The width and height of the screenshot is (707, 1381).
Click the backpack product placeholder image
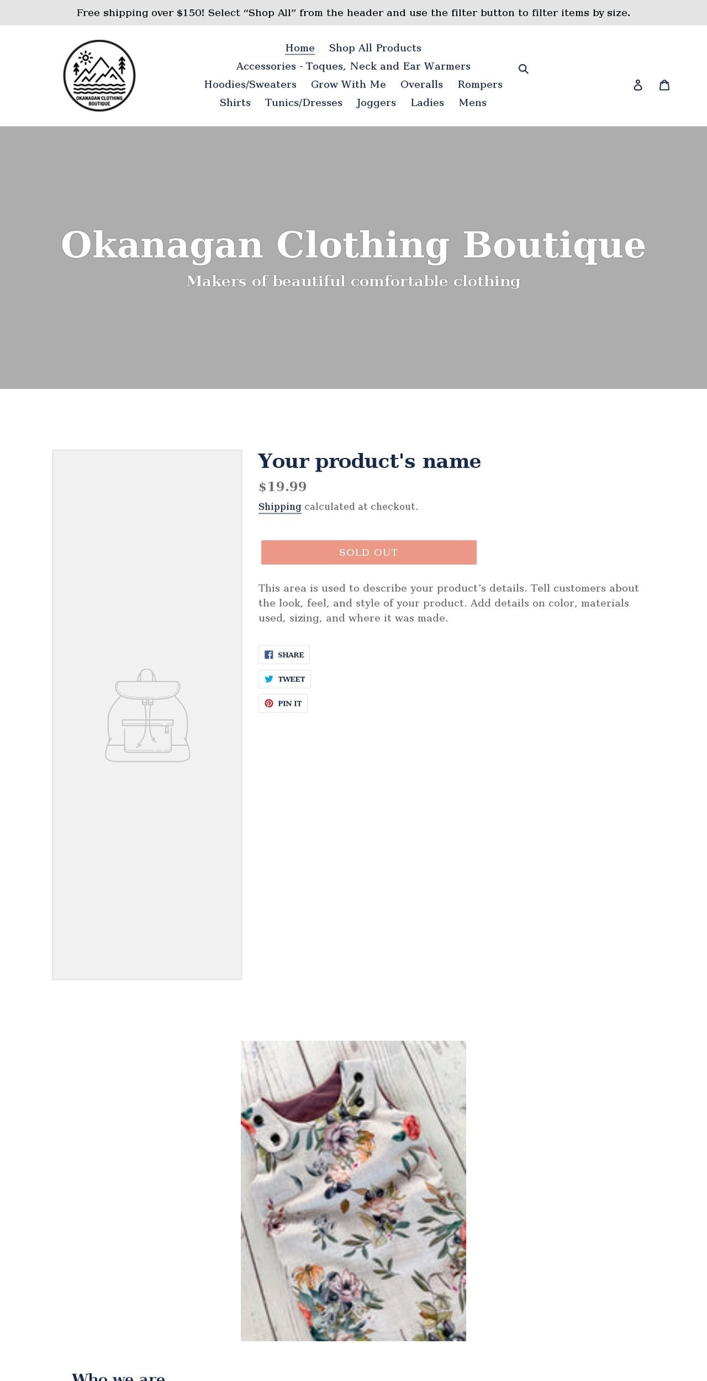(x=147, y=714)
